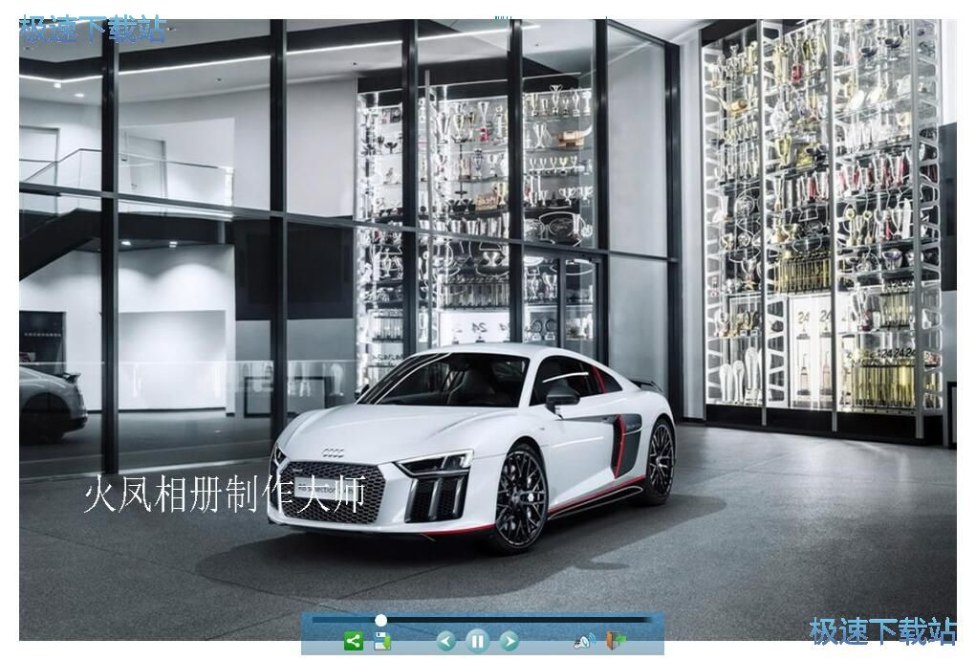Advance to the next photo
The height and width of the screenshot is (660, 976).
pyautogui.click(x=510, y=641)
